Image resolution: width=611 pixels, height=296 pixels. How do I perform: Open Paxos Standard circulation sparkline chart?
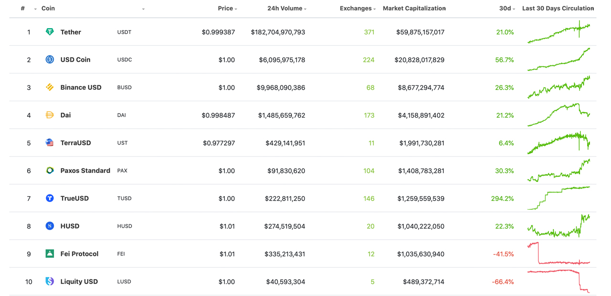pos(558,170)
